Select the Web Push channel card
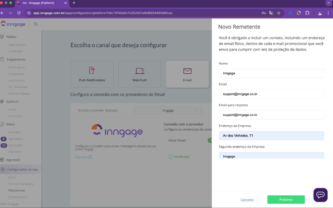The image size is (333, 208). [140, 74]
